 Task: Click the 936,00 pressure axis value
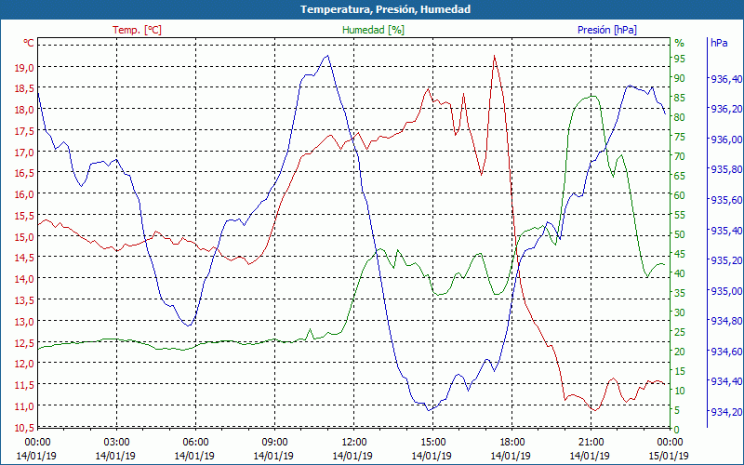[x=725, y=139]
